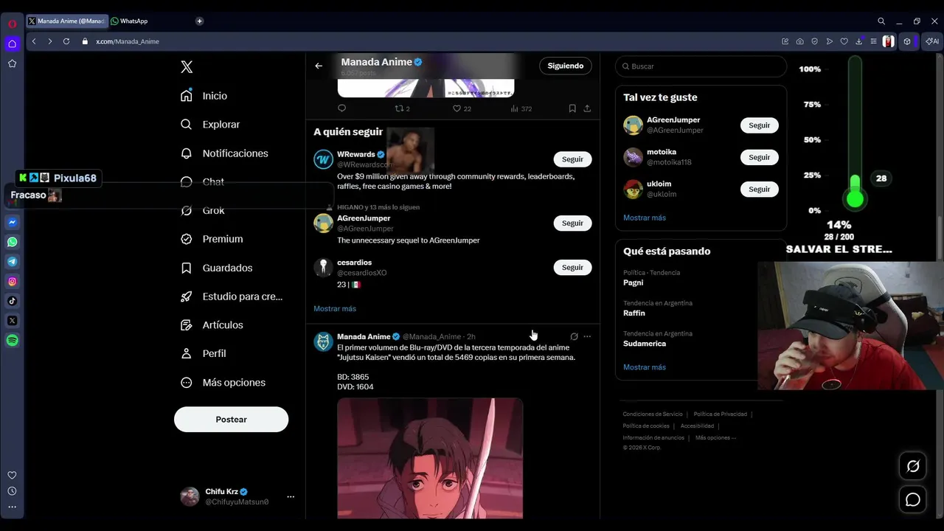The width and height of the screenshot is (944, 531).
Task: Share the top post
Action: (x=587, y=108)
